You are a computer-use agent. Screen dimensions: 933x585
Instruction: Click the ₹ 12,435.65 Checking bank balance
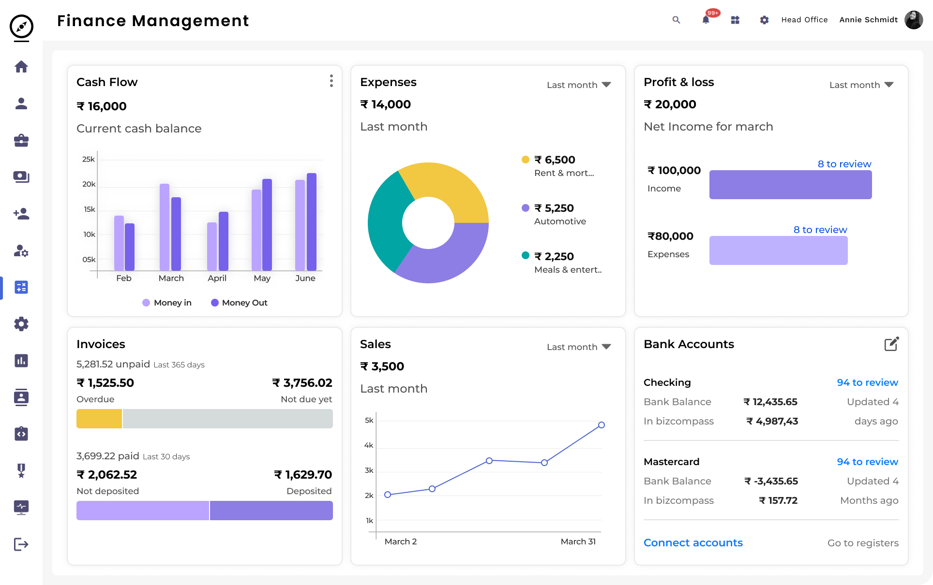770,402
